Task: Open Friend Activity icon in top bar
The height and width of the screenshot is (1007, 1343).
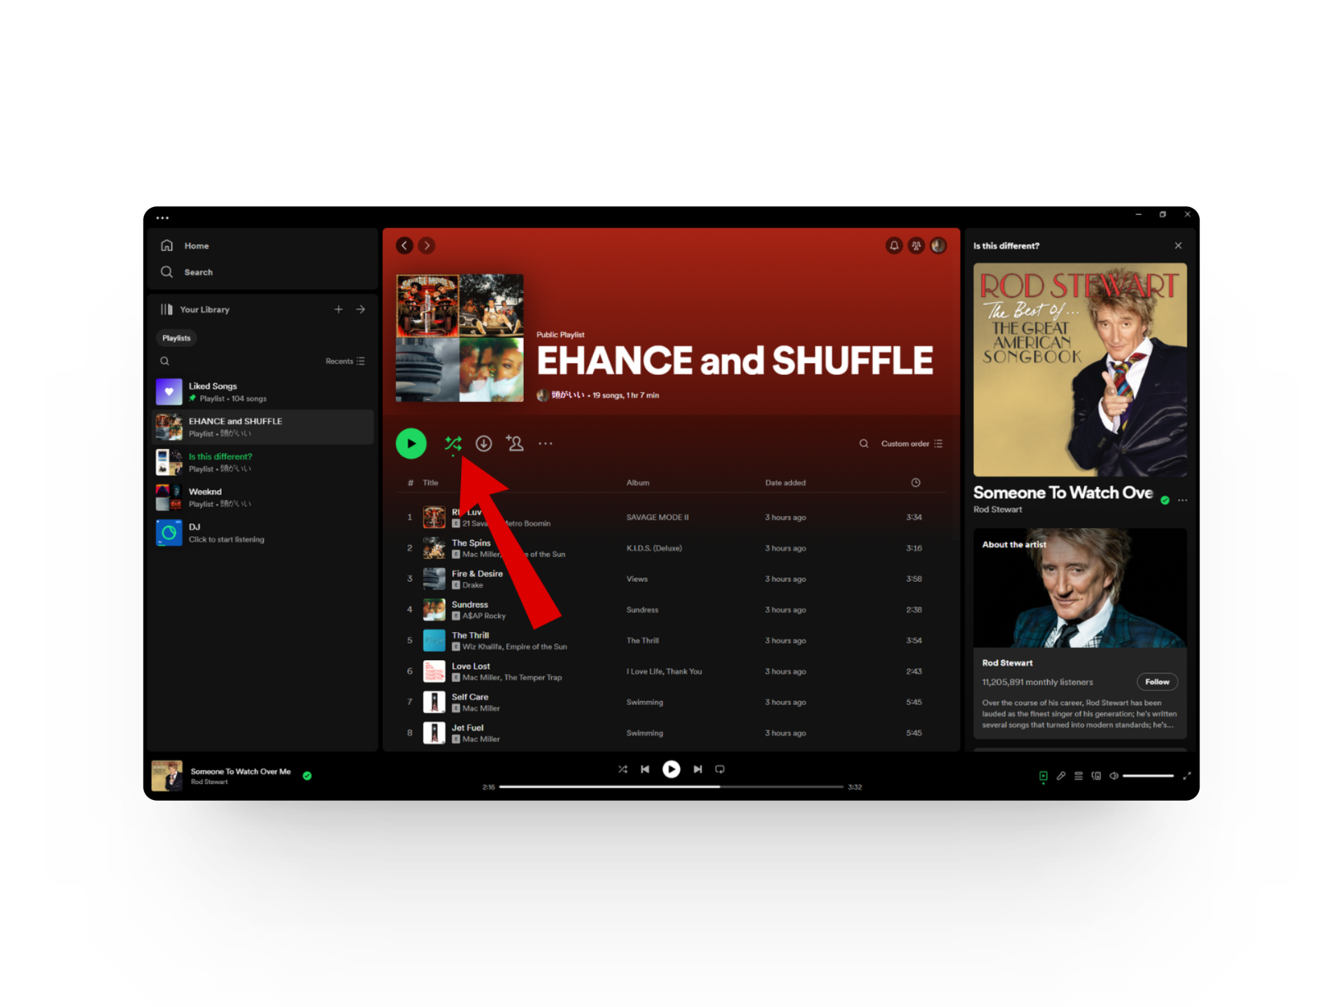Action: pos(916,245)
